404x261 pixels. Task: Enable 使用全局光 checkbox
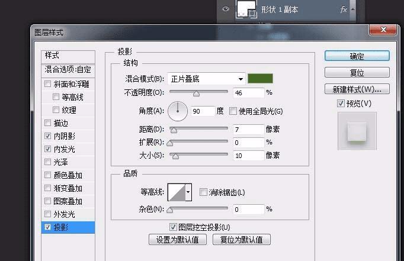coord(233,111)
